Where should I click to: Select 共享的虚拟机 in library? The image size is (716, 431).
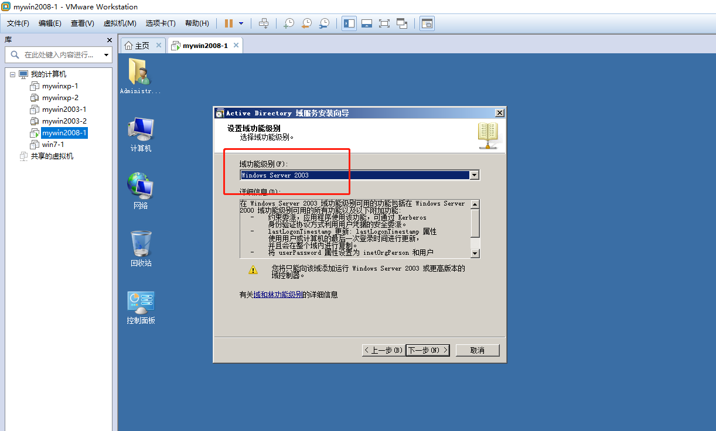(x=52, y=156)
